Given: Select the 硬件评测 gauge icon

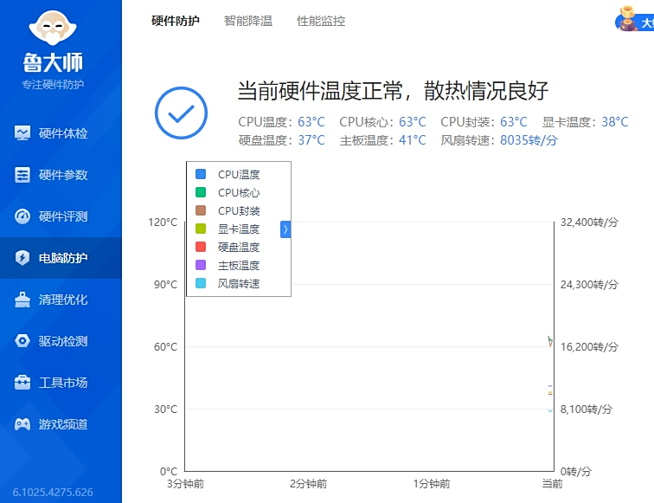Looking at the screenshot, I should (x=22, y=216).
